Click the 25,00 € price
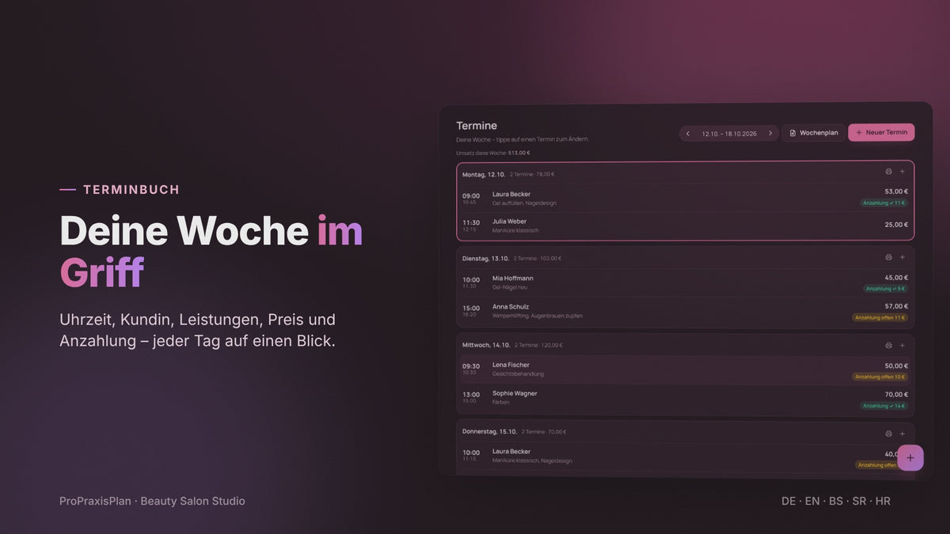The image size is (950, 534). click(x=896, y=225)
